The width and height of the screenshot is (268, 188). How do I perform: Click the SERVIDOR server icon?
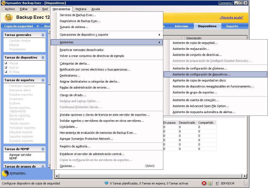[x=217, y=183]
